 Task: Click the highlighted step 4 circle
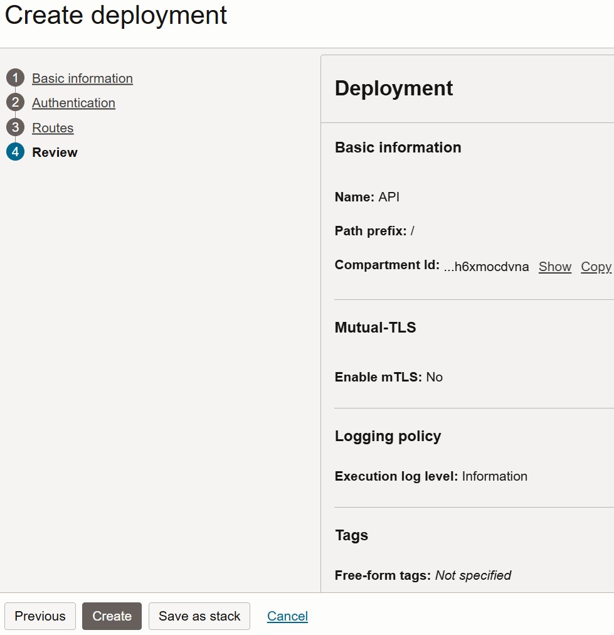pyautogui.click(x=15, y=152)
